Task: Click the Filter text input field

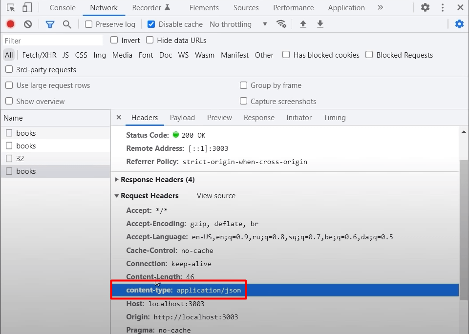Action: pos(53,41)
